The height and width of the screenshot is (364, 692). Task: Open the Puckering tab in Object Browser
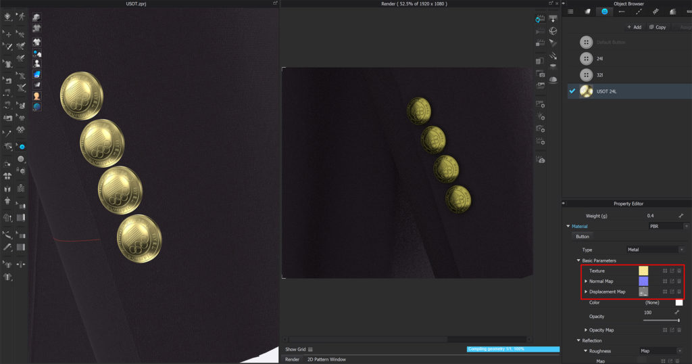(x=656, y=12)
